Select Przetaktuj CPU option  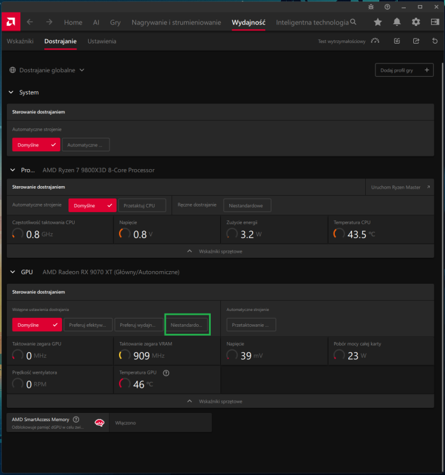[142, 205]
